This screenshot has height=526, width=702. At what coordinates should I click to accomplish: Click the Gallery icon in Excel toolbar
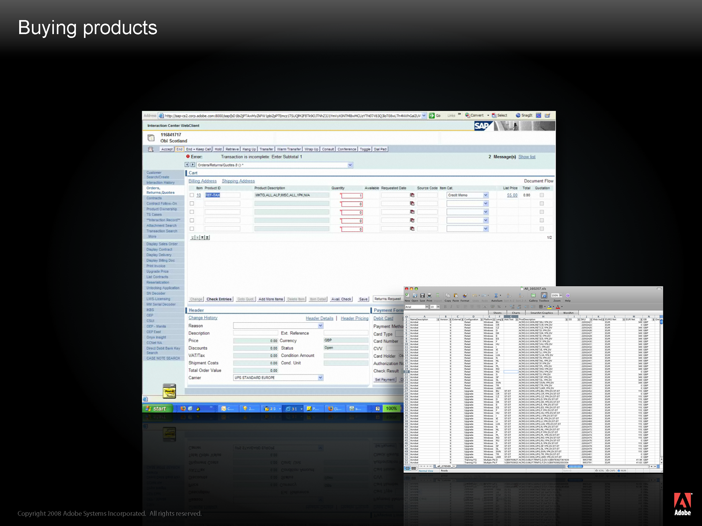(533, 296)
